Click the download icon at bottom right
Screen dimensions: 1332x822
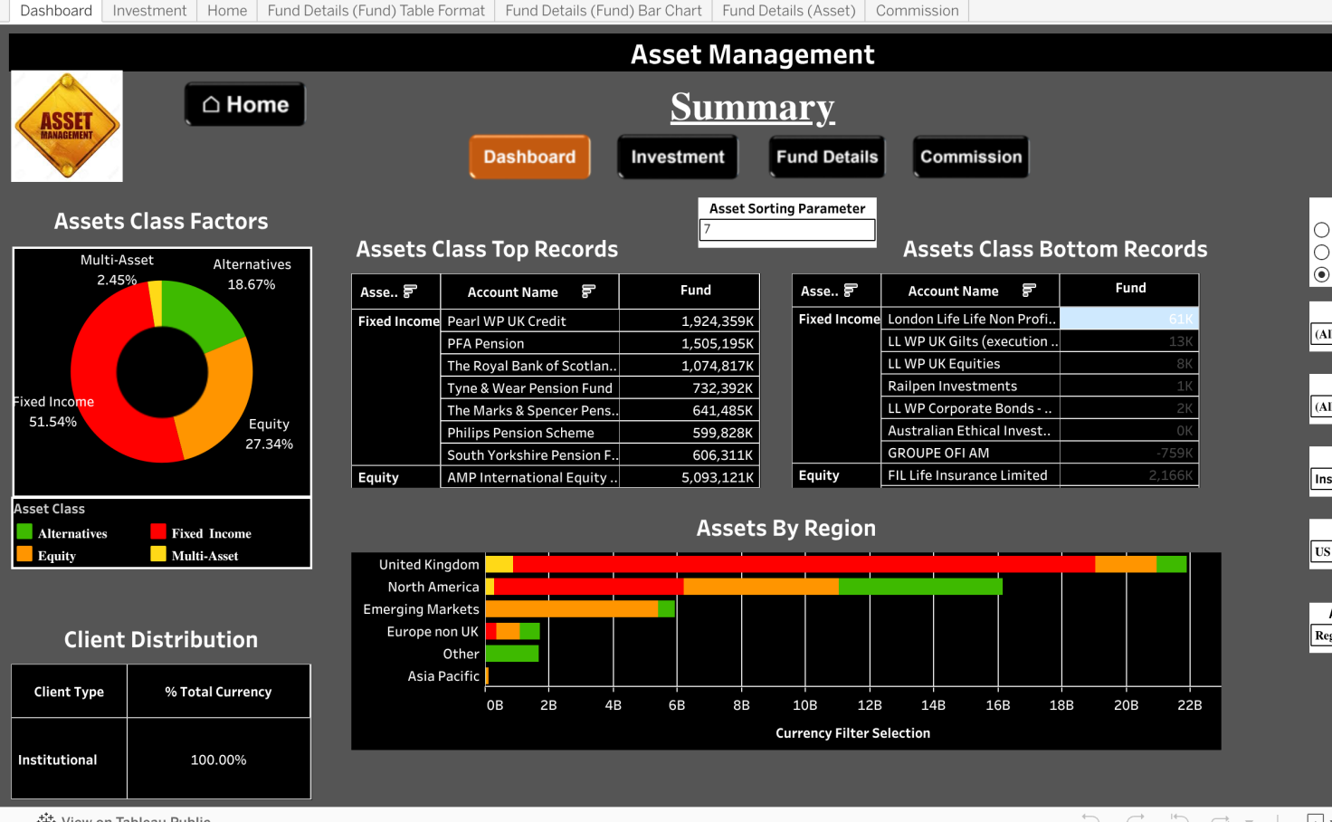click(x=1318, y=817)
